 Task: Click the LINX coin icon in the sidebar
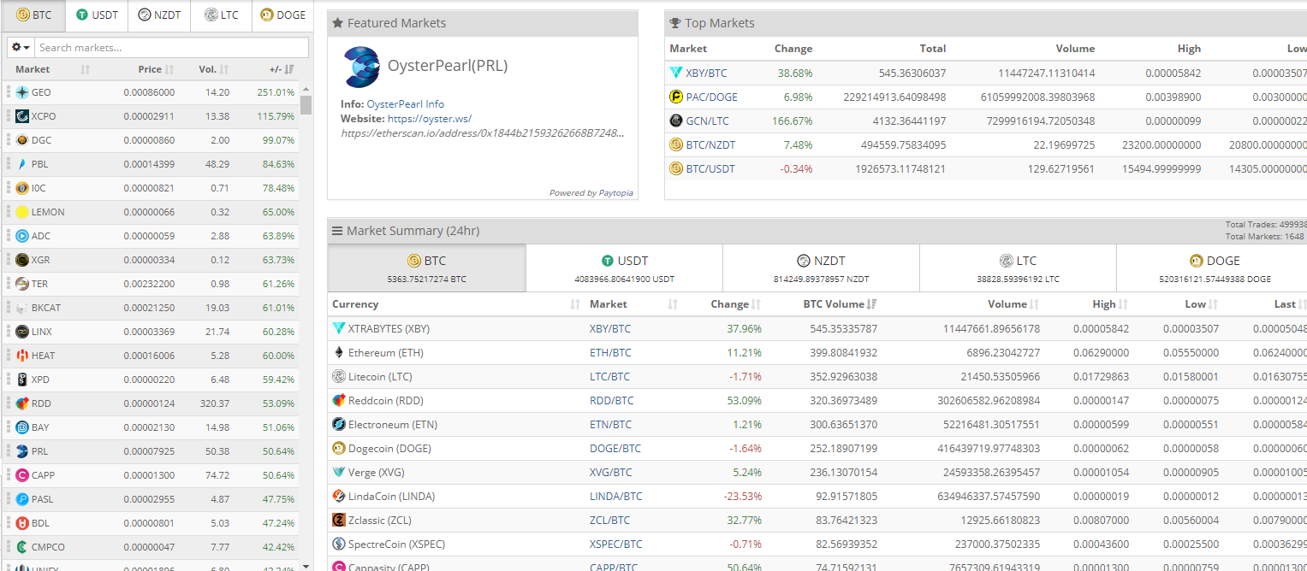pos(22,332)
